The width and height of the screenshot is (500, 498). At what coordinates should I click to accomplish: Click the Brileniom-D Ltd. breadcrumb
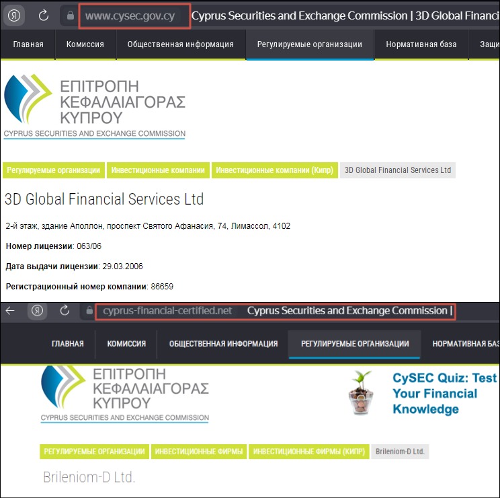(x=400, y=452)
